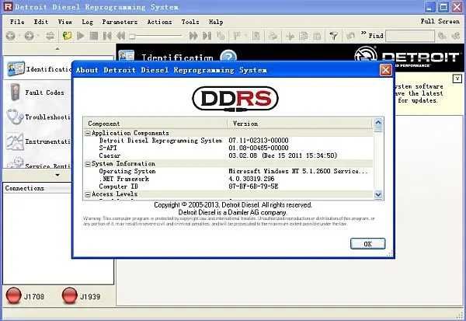Select the Caesar component row
This screenshot has height=321, width=466.
coord(228,155)
